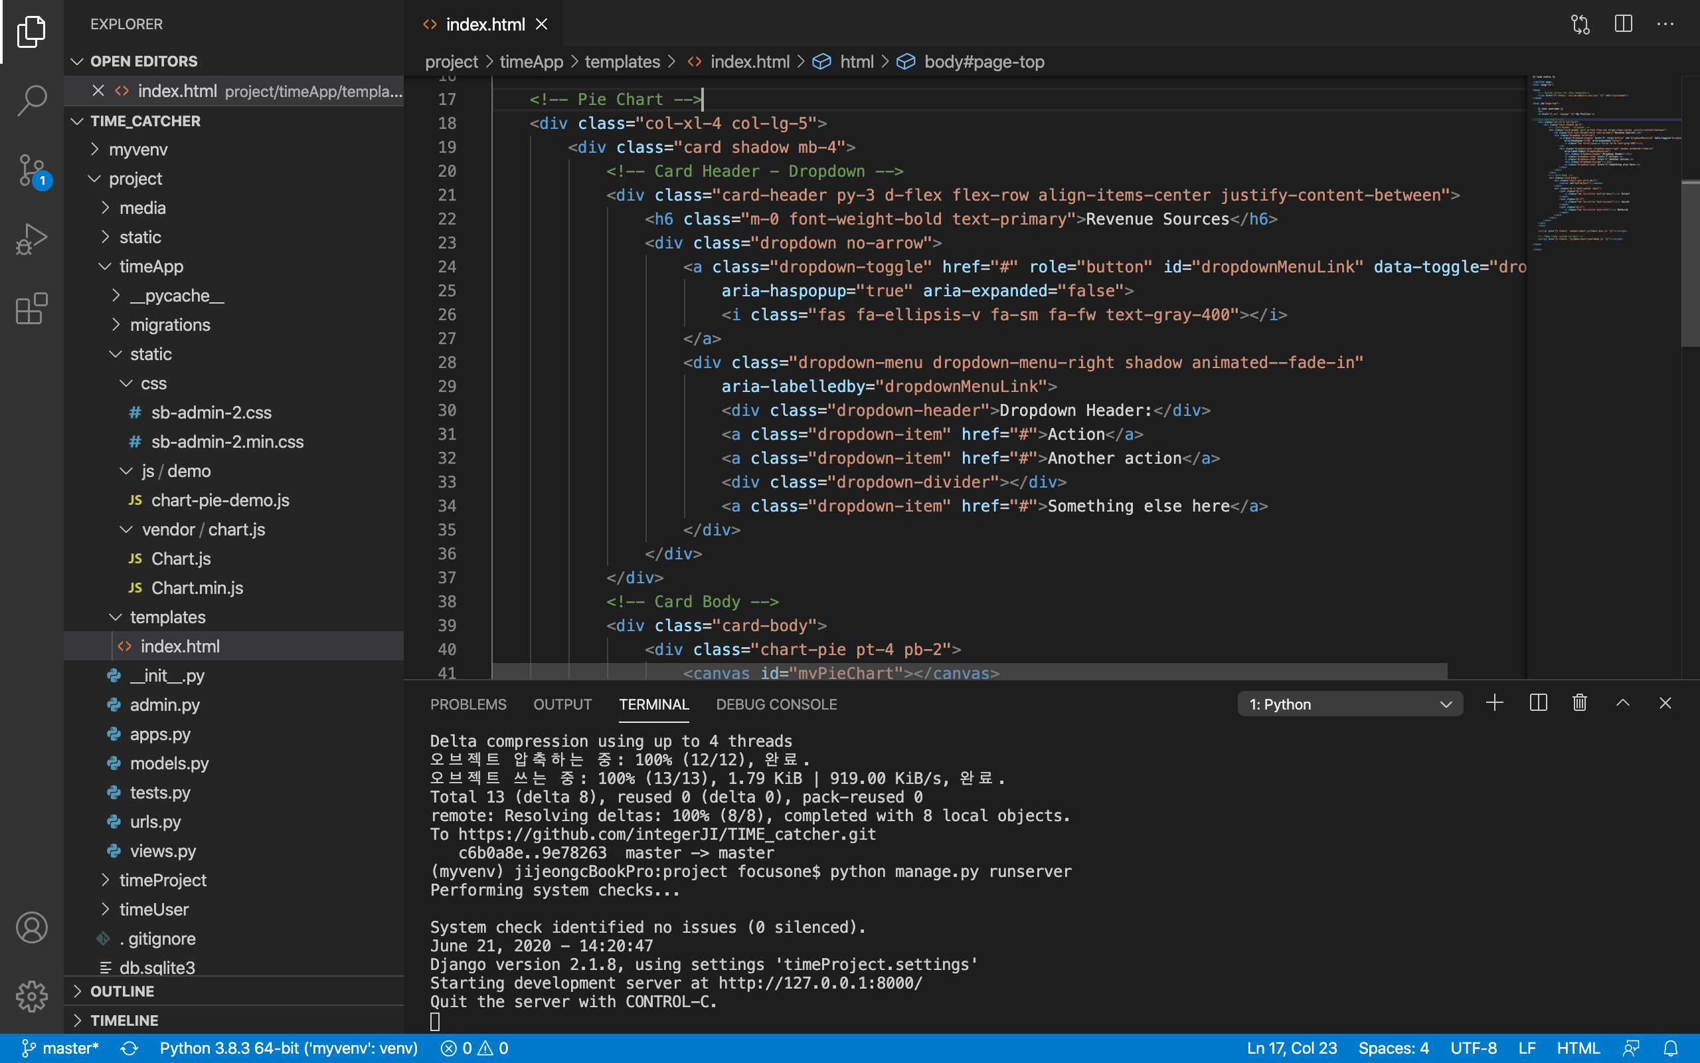Viewport: 1700px width, 1063px height.
Task: Split the terminal pane
Action: point(1538,703)
